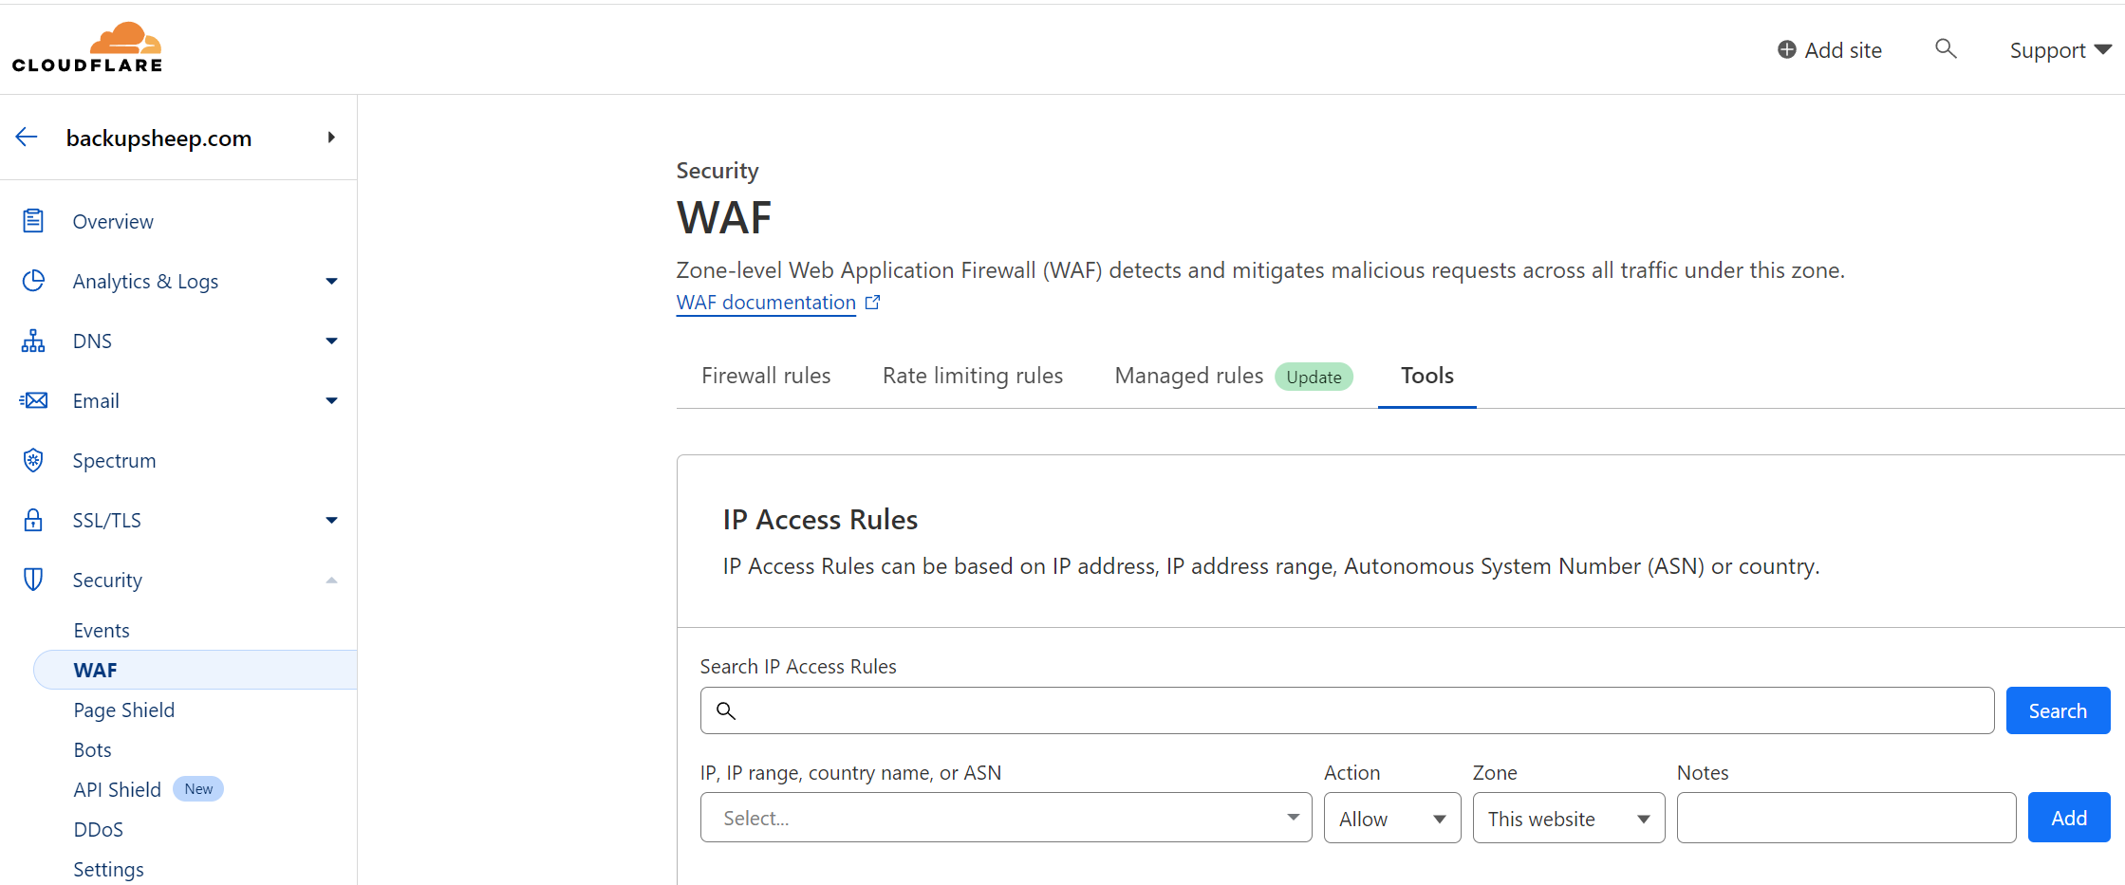Expand the SSL/TLS submenu arrow

(x=331, y=520)
